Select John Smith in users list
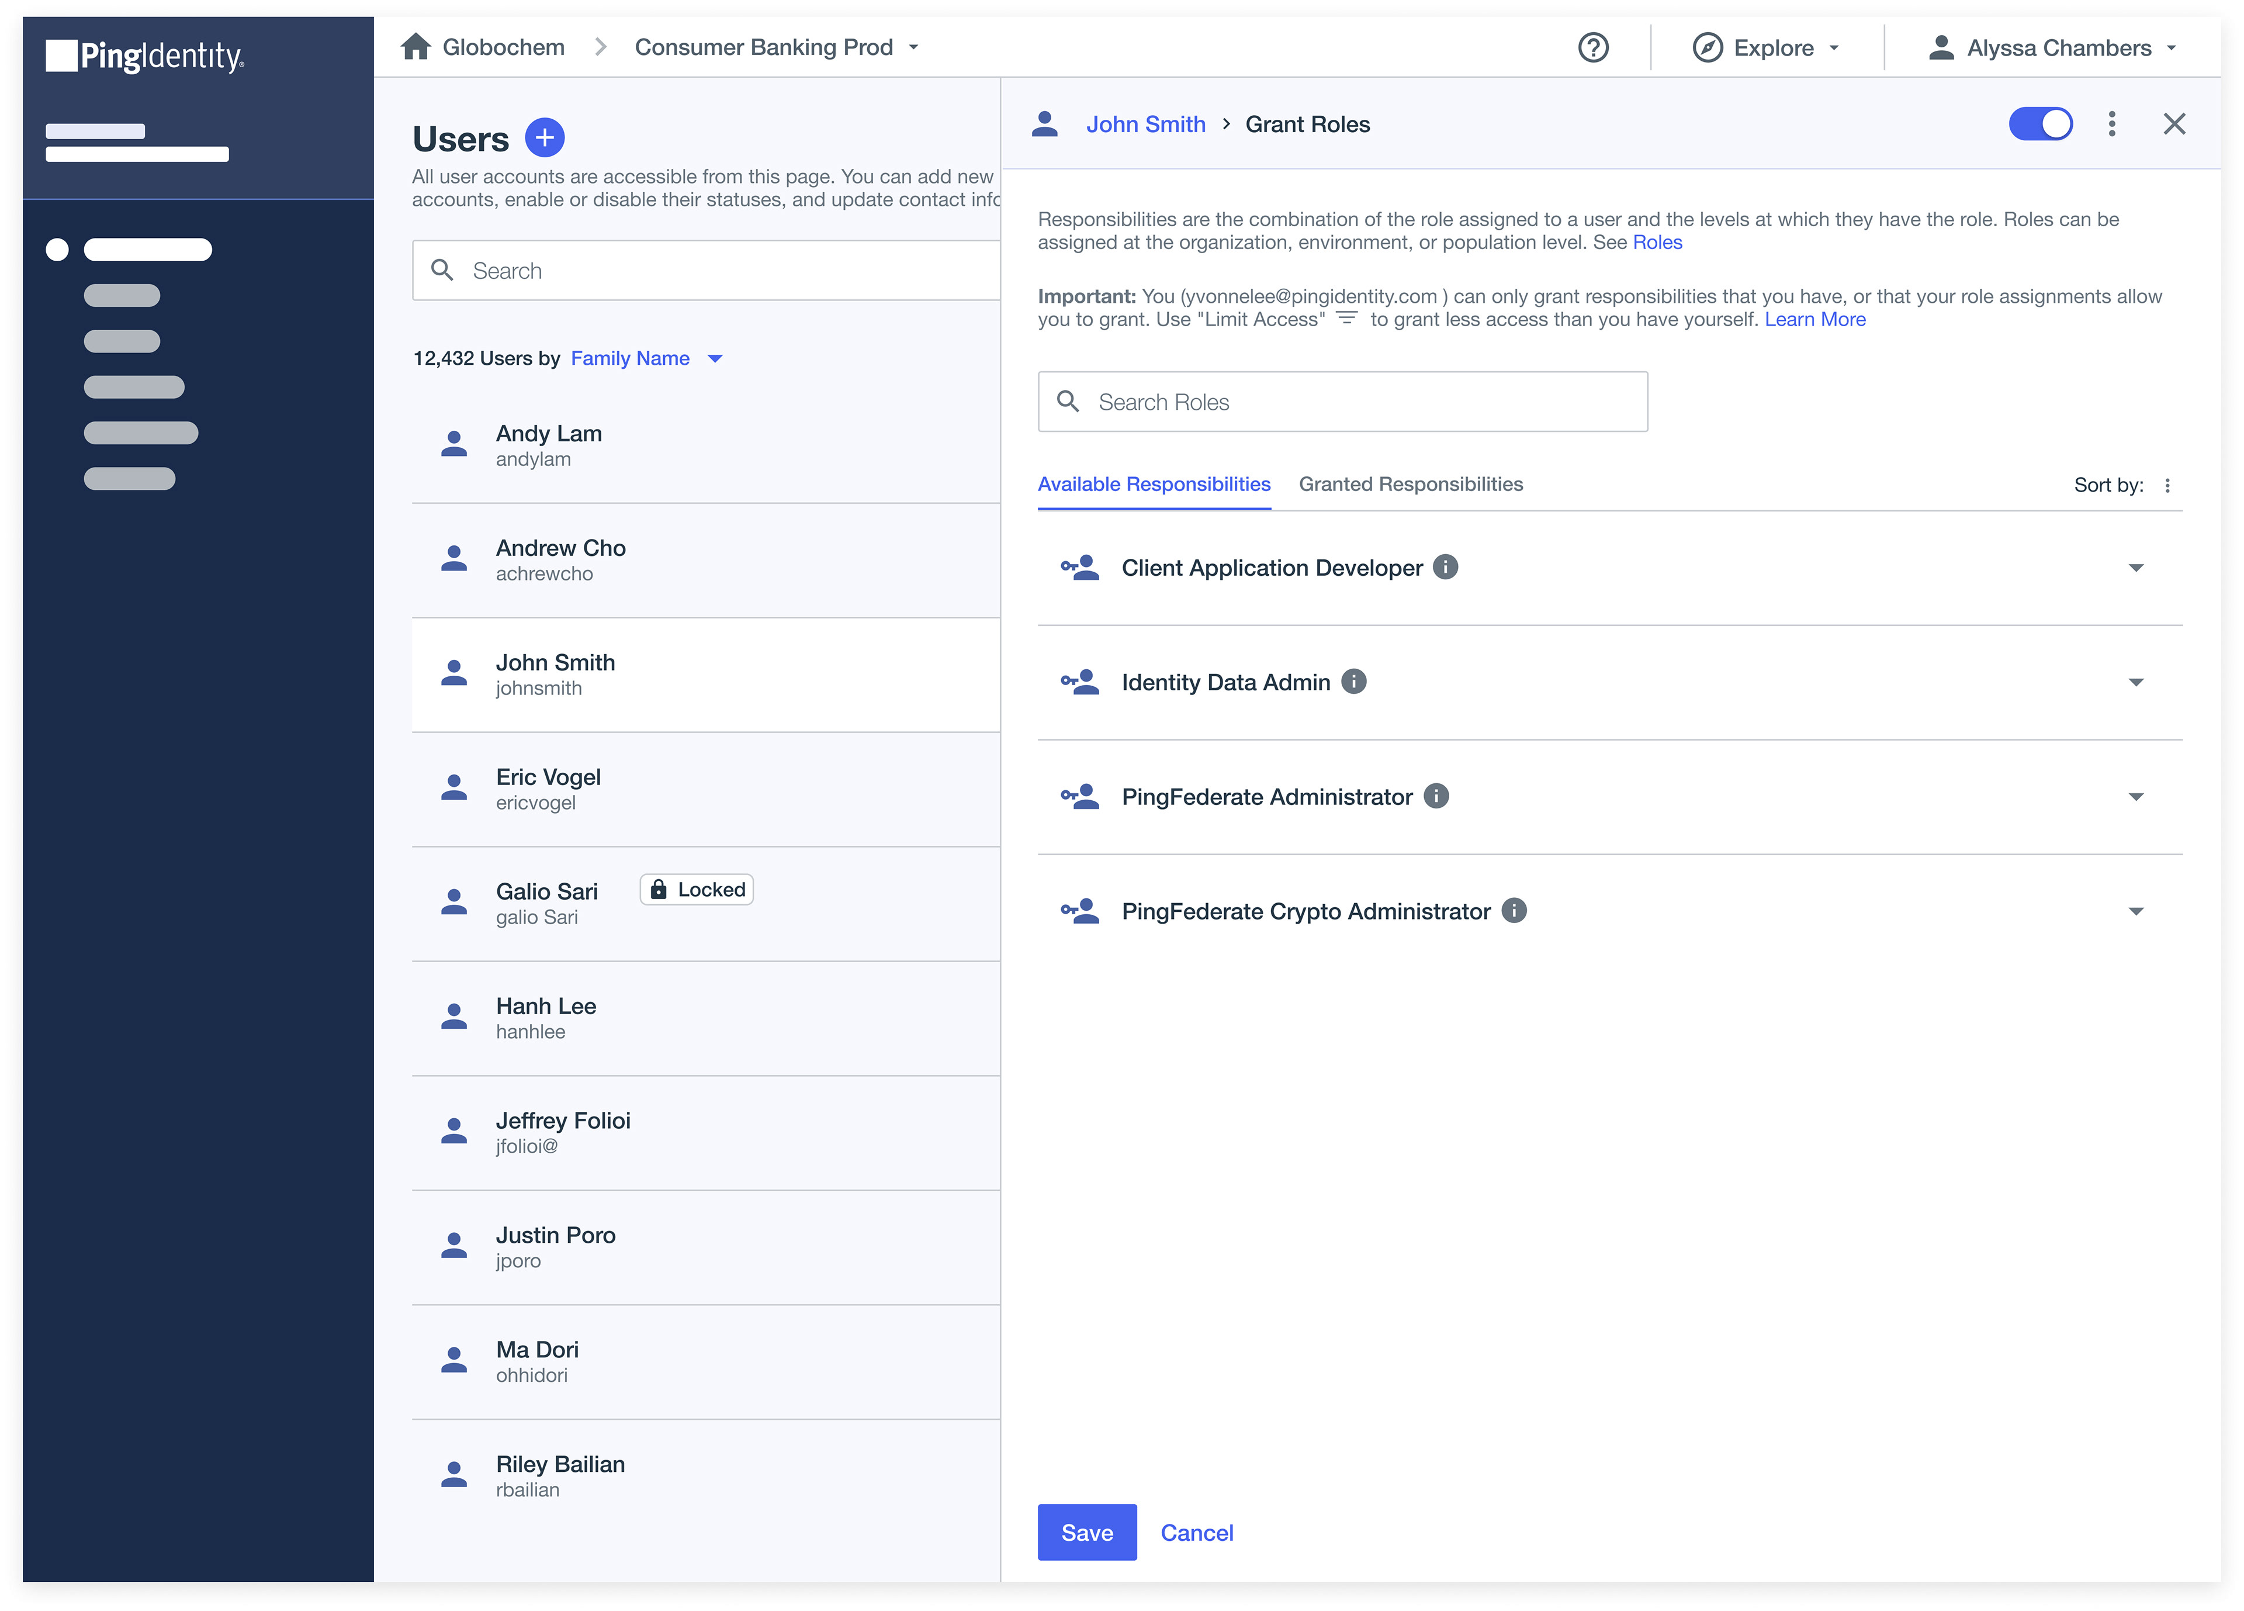This screenshot has width=2244, height=1611. pyautogui.click(x=705, y=675)
